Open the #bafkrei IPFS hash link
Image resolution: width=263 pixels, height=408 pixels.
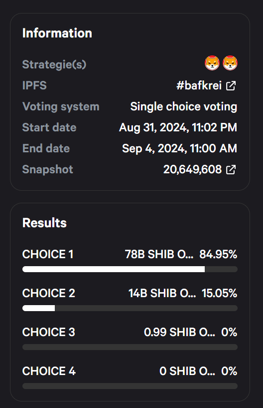(x=199, y=85)
